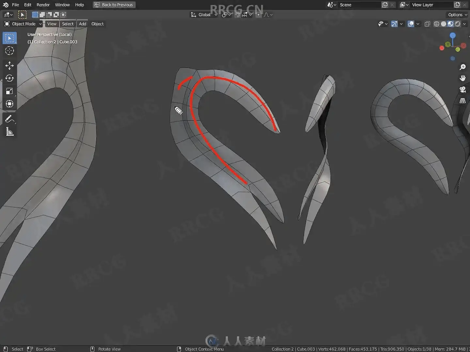Add a new view layer with the copy icon

457,5
